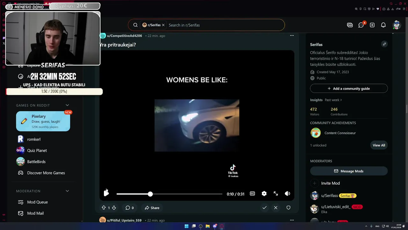Image resolution: width=408 pixels, height=230 pixels.
Task: Share the Yra pritraukejai post
Action: (152, 208)
